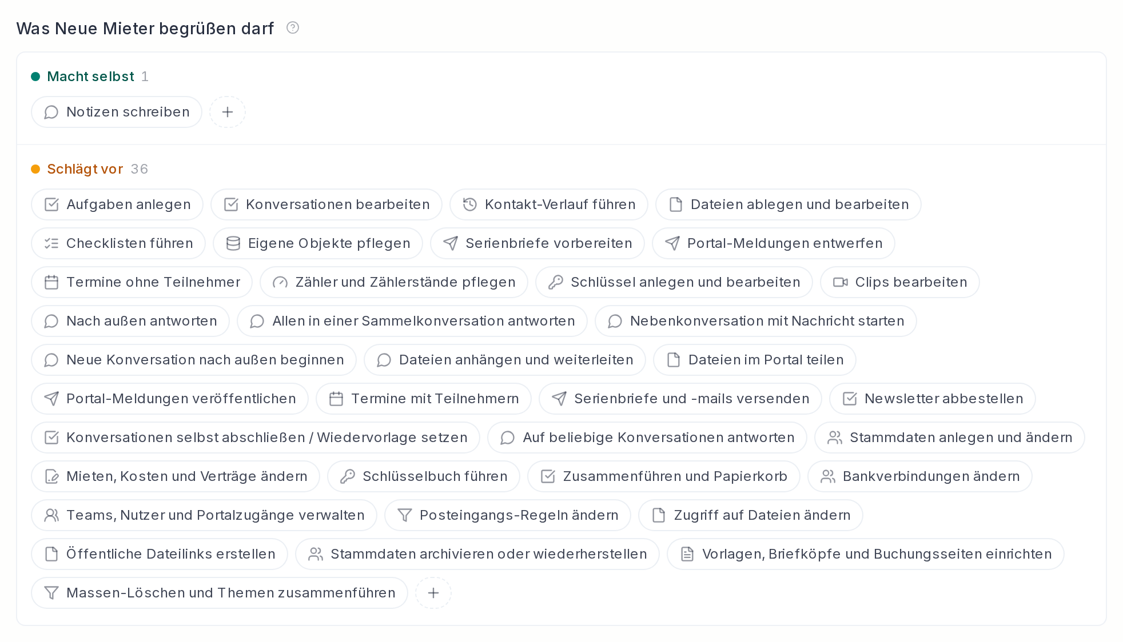Select Zugriff auf Dateien ändern chip
This screenshot has width=1123, height=642.
[751, 515]
